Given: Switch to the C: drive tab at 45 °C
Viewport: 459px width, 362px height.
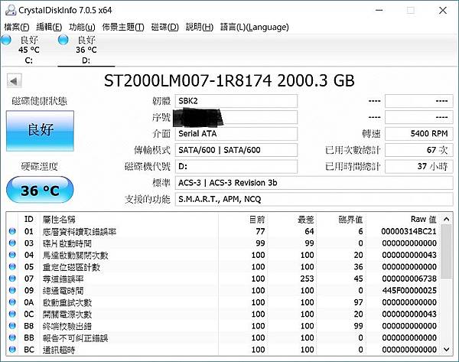Looking at the screenshot, I should point(29,50).
